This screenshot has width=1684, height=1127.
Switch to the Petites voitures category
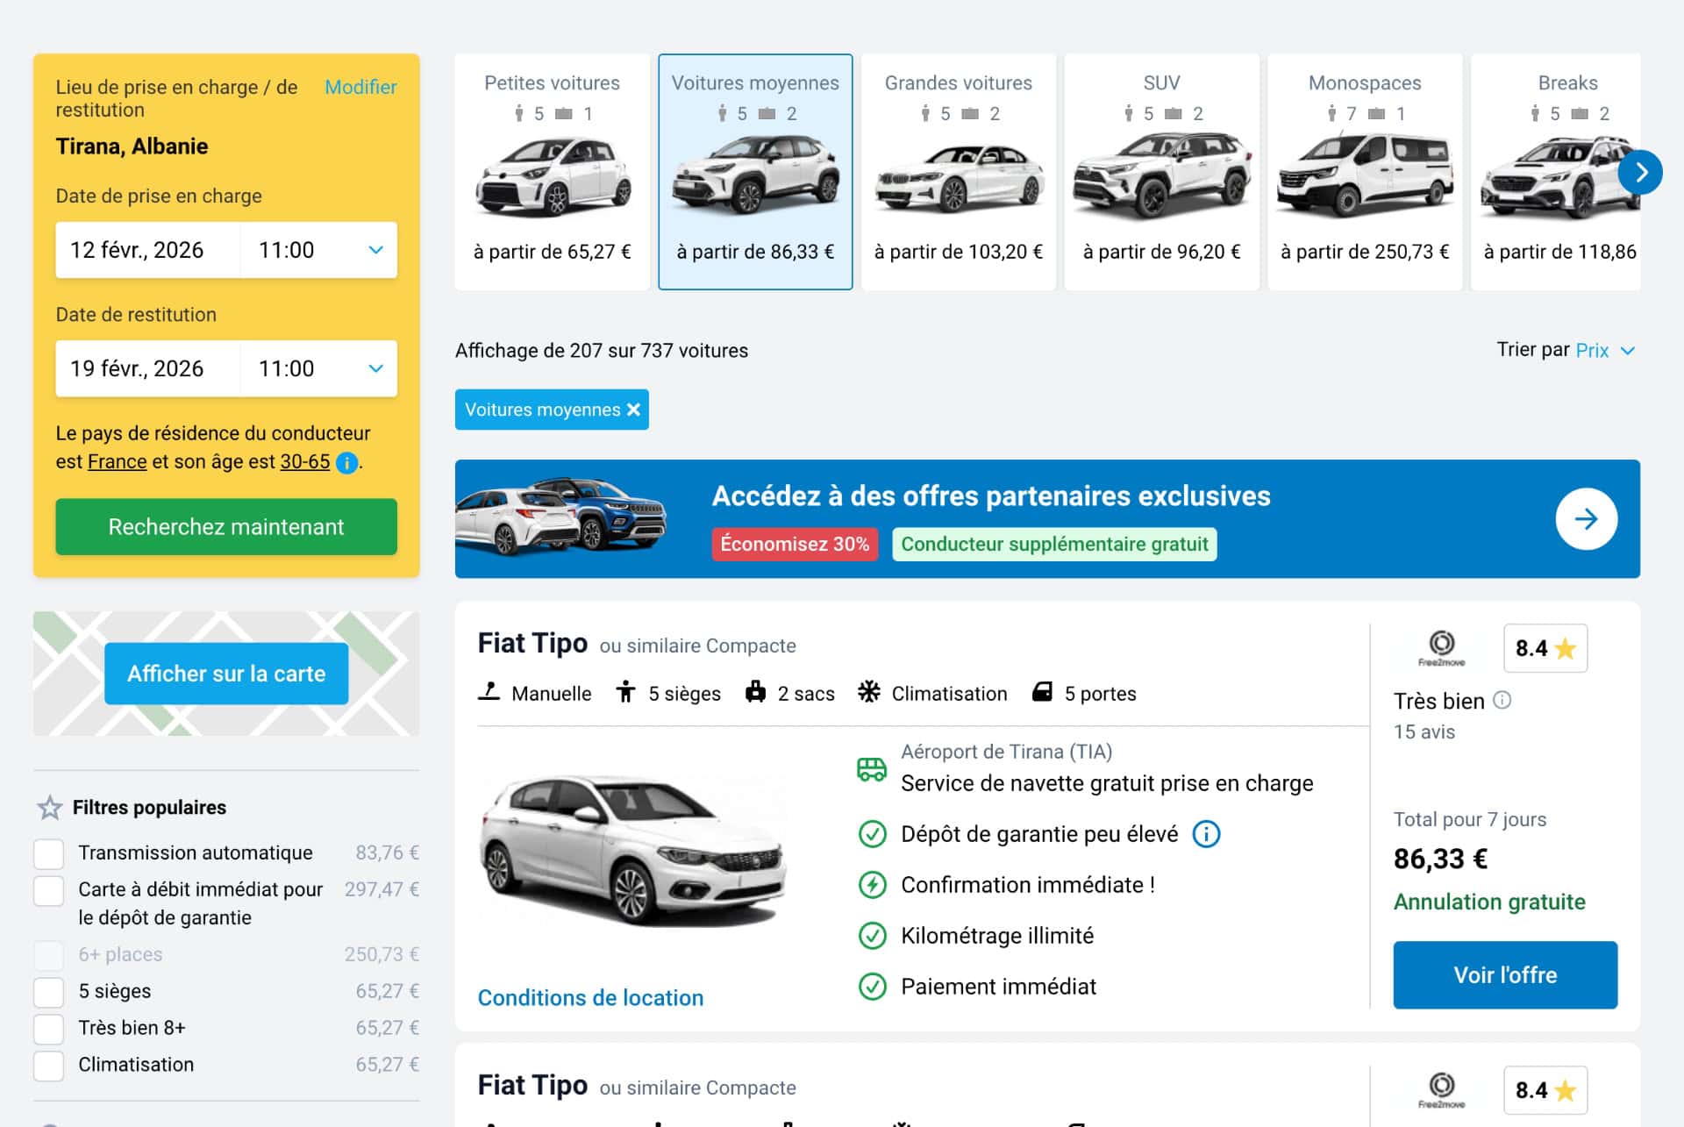click(552, 172)
